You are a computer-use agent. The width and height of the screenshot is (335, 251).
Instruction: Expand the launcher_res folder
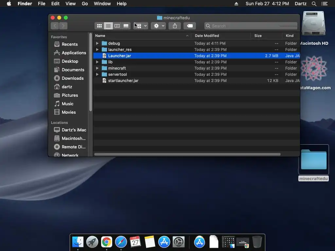[x=97, y=50]
